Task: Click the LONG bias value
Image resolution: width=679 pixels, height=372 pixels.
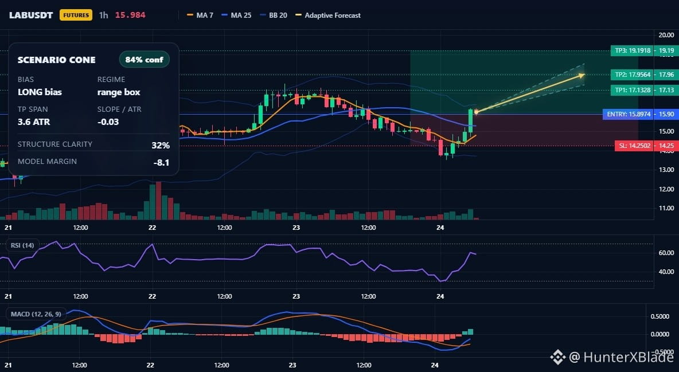Action: (x=40, y=92)
